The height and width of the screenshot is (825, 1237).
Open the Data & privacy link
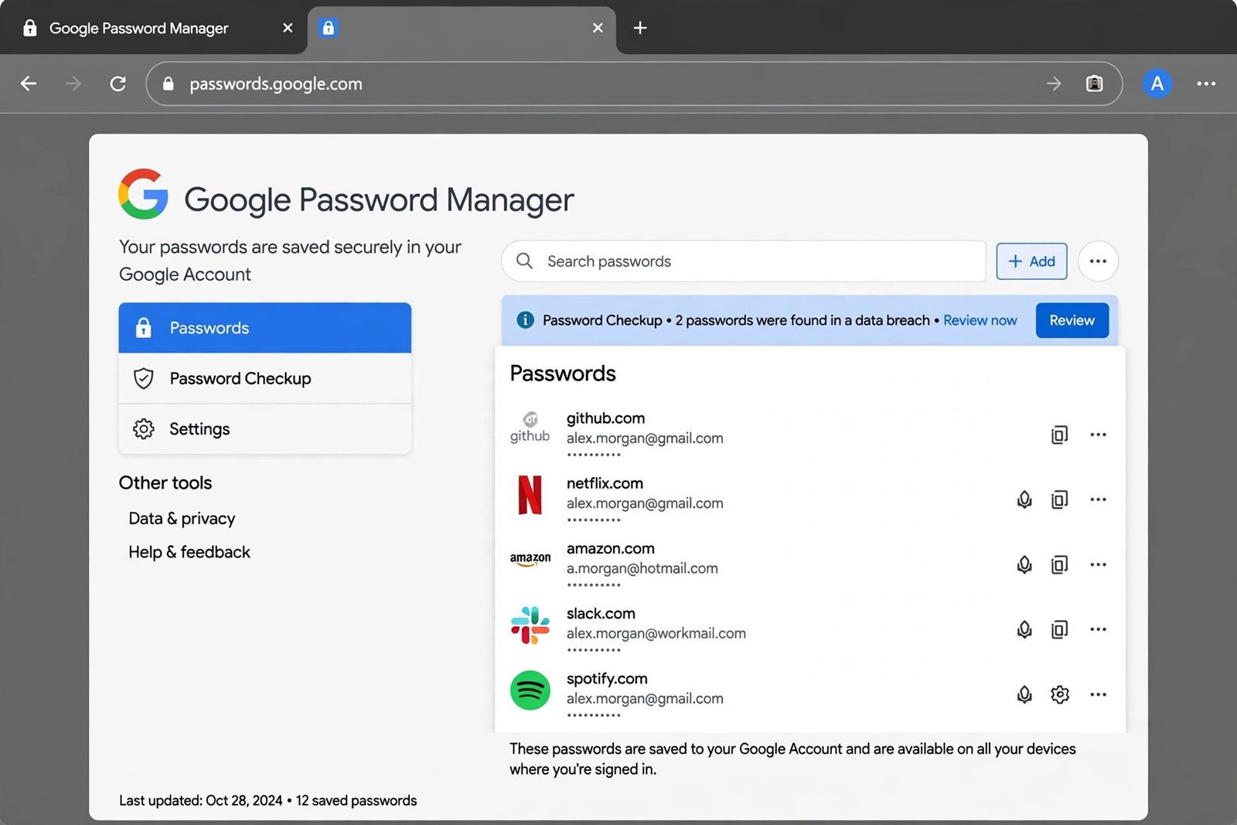point(182,518)
